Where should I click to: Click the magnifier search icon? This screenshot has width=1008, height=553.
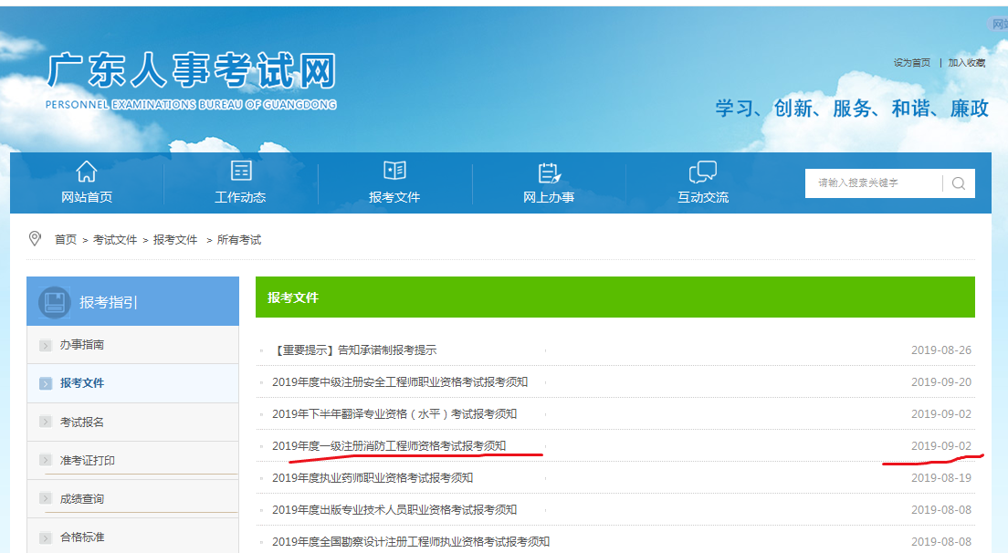coord(958,183)
